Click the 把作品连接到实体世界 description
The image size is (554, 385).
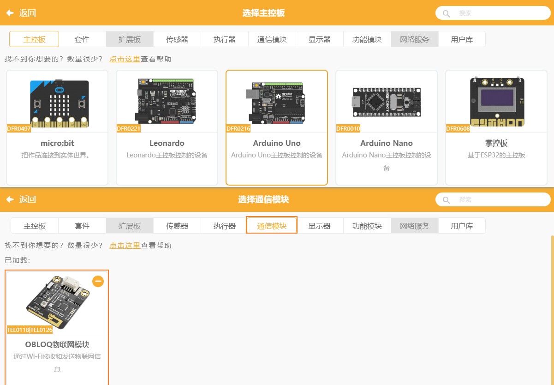57,156
